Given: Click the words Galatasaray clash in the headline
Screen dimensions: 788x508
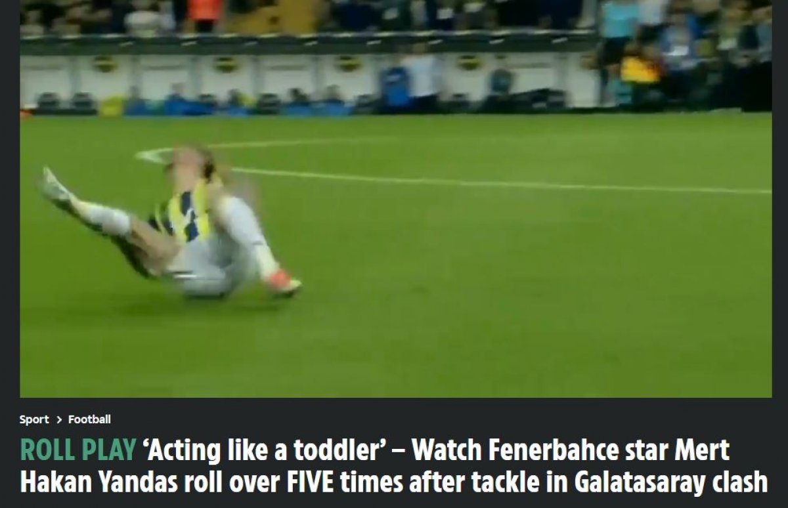Looking at the screenshot, I should [670, 482].
